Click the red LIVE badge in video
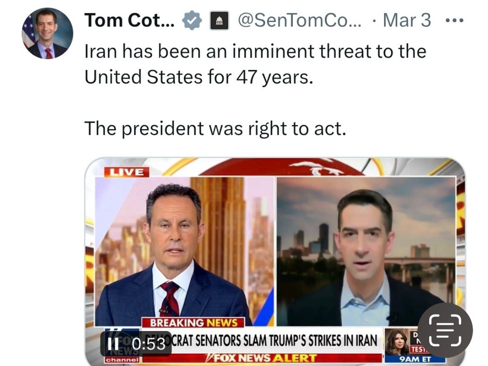 click(x=126, y=172)
